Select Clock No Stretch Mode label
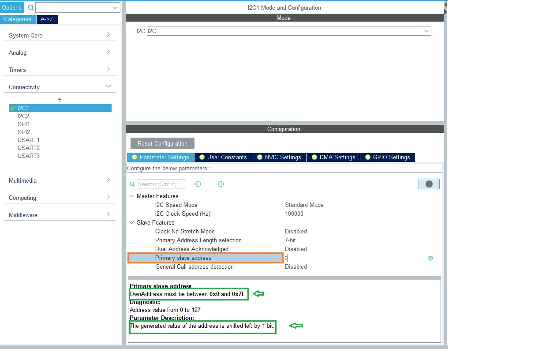Viewport: 546px width, 349px height. tap(185, 231)
